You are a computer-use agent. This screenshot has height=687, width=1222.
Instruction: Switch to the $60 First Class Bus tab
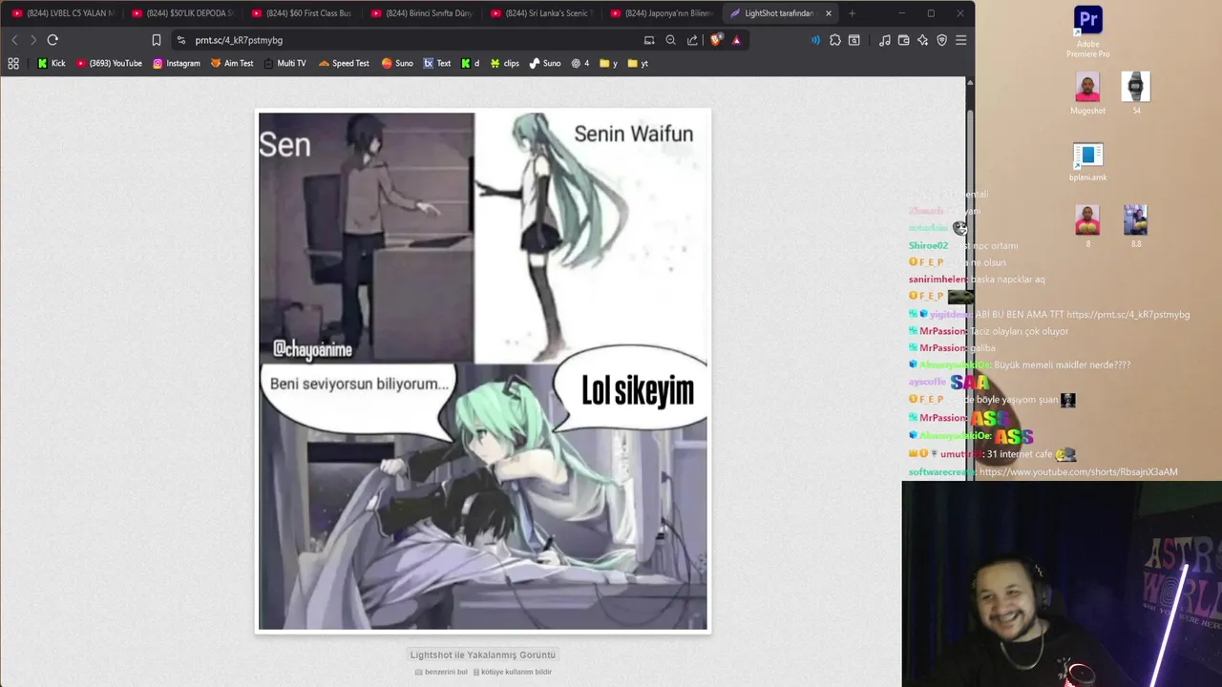tap(302, 13)
